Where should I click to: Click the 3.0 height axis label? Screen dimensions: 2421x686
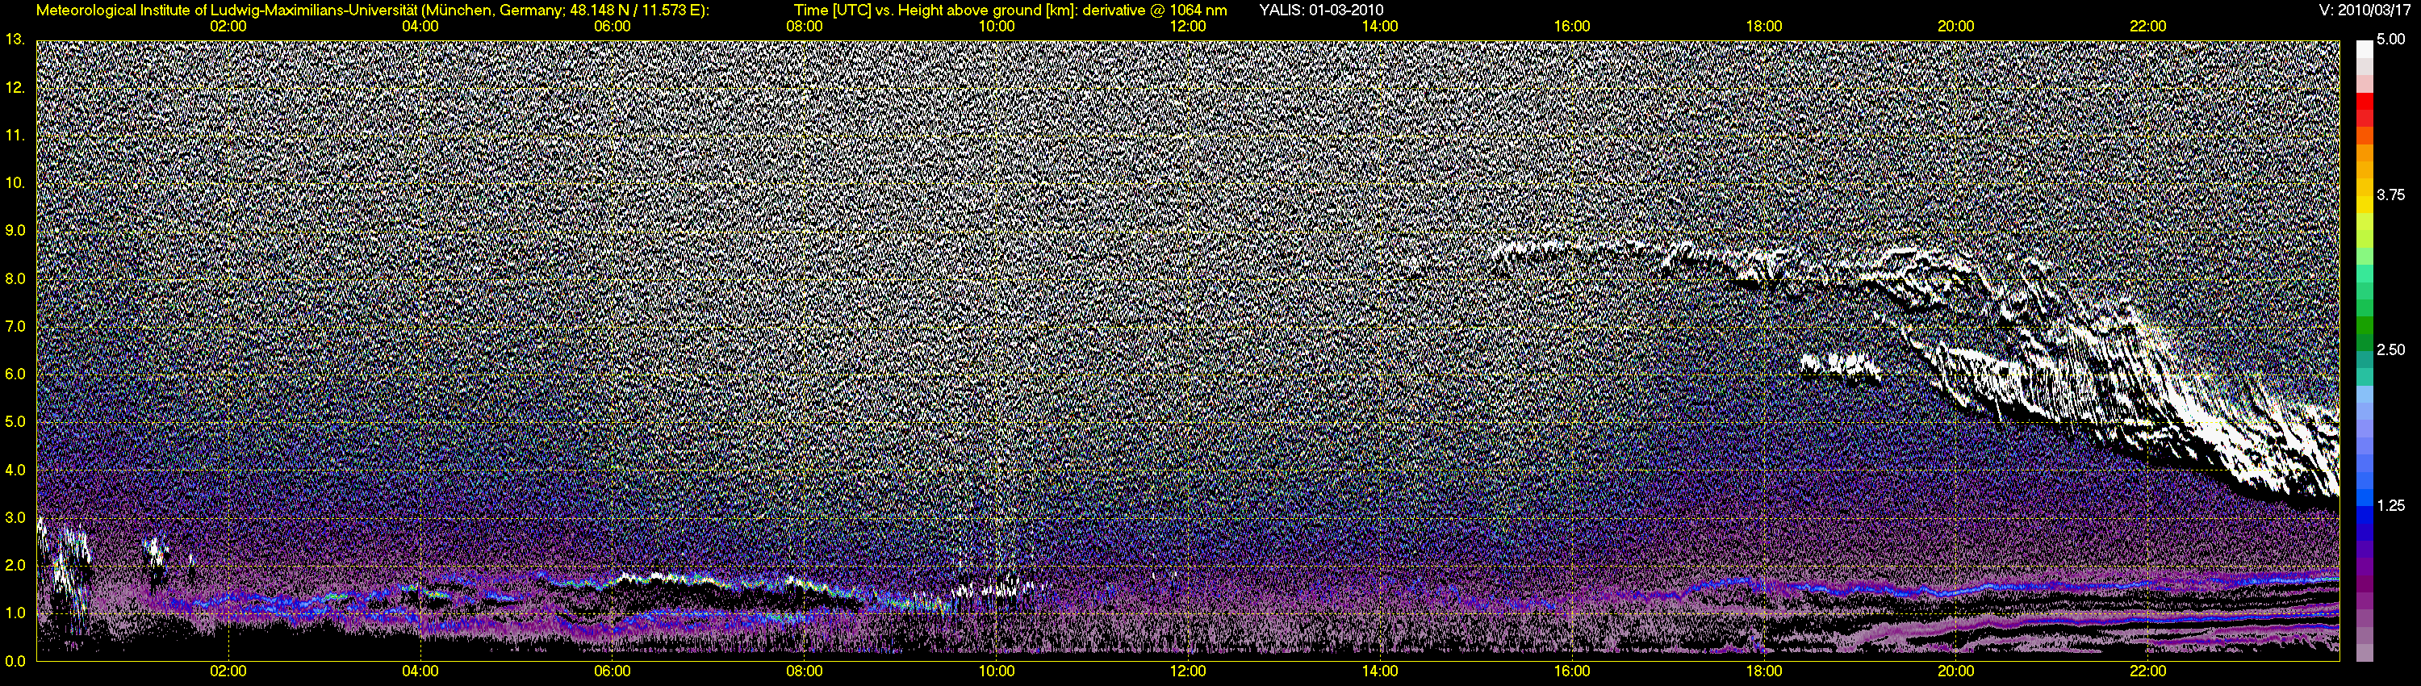[x=15, y=518]
